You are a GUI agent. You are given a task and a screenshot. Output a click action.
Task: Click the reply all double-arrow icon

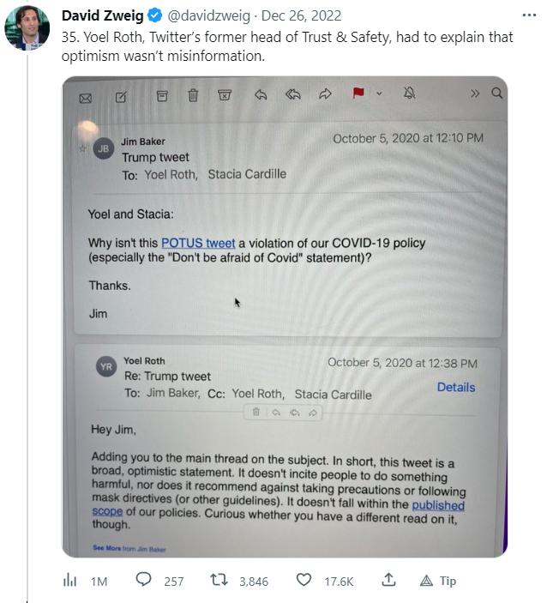click(x=292, y=95)
